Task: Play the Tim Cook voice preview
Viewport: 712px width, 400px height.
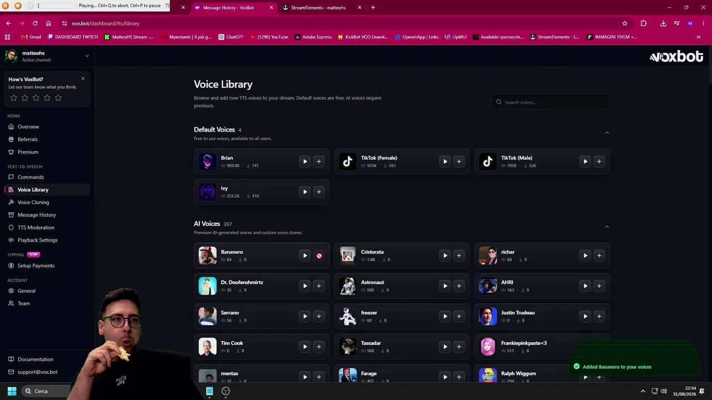Action: click(305, 347)
